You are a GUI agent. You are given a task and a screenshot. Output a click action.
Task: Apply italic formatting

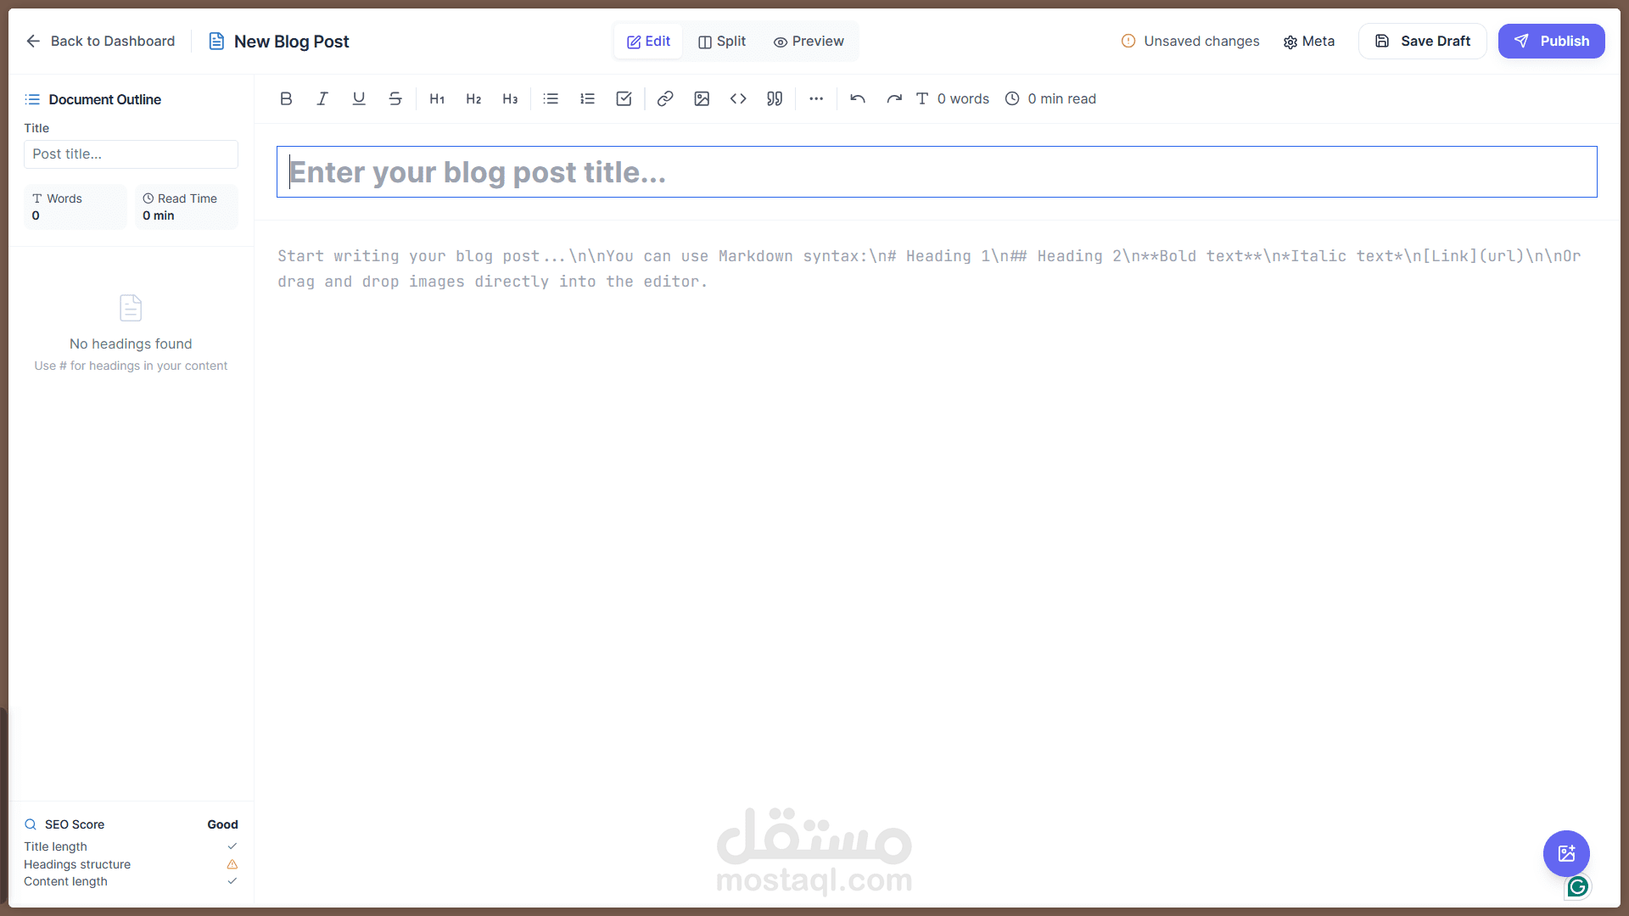point(322,99)
